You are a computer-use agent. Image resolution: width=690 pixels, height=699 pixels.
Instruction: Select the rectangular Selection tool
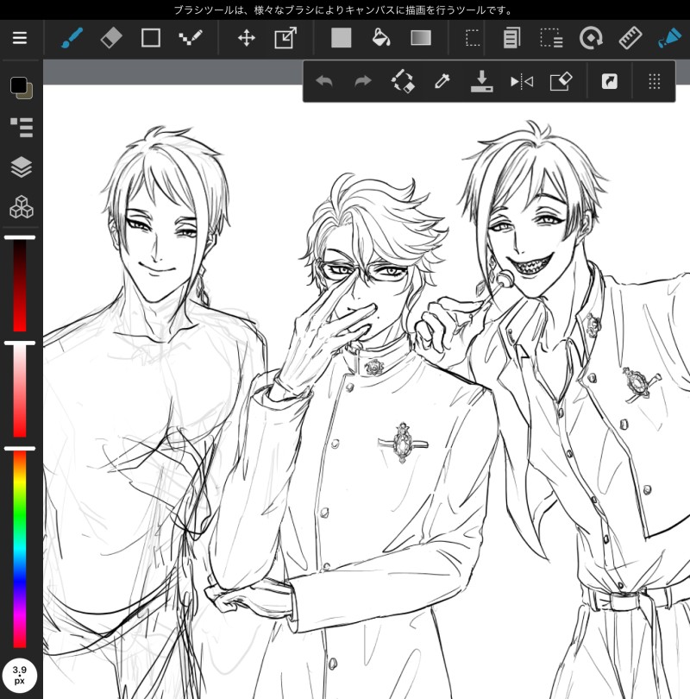pyautogui.click(x=473, y=38)
